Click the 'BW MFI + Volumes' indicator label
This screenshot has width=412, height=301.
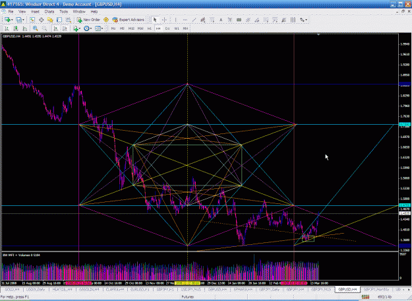point(21,255)
